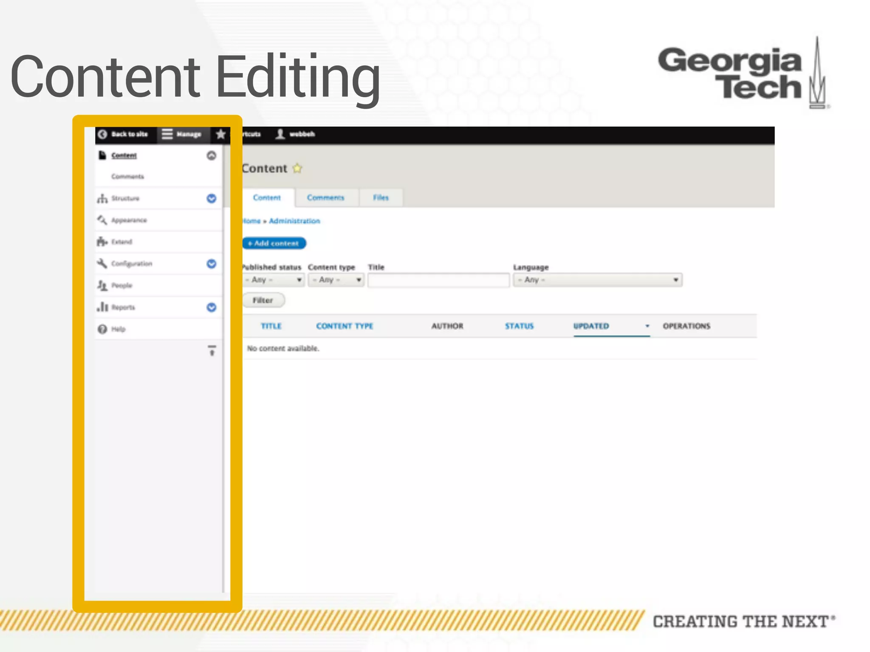Click the Reports bar chart icon

click(102, 307)
